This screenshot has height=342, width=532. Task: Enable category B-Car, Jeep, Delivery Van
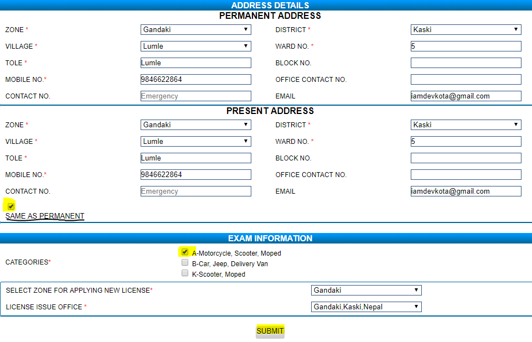185,262
